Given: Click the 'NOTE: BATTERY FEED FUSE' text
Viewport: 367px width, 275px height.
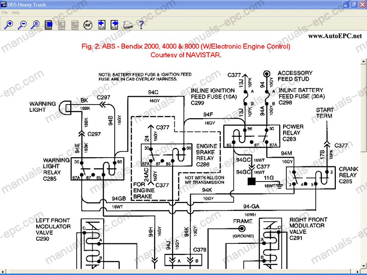Looking at the screenshot, I should (x=145, y=77).
